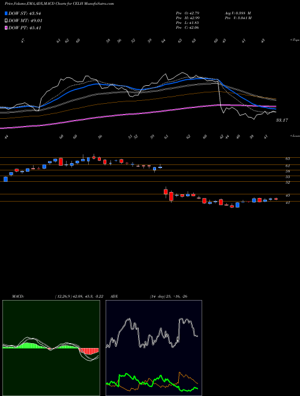The width and height of the screenshot is (300, 396).
Task: Click the 52 price axis label
Action: click(x=287, y=182)
